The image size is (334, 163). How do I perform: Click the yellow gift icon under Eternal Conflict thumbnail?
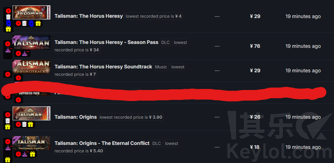coord(32,154)
